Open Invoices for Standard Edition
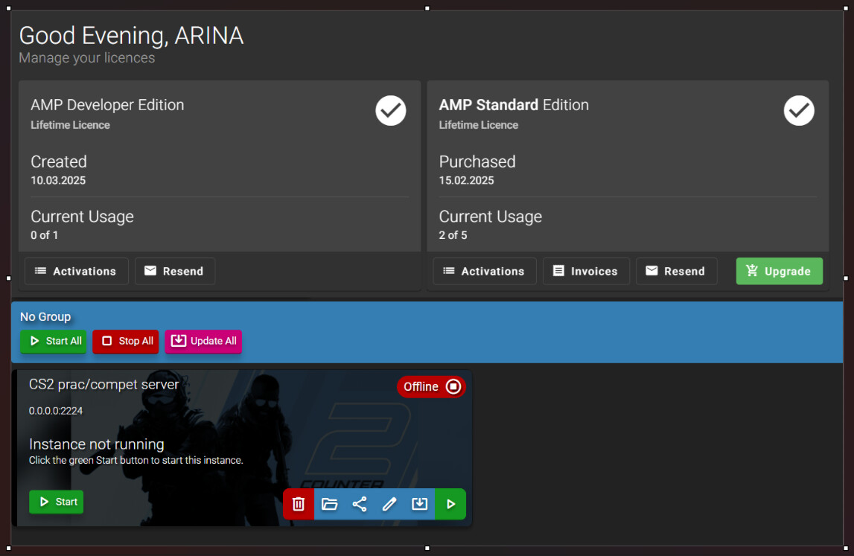Image resolution: width=854 pixels, height=556 pixels. point(586,271)
